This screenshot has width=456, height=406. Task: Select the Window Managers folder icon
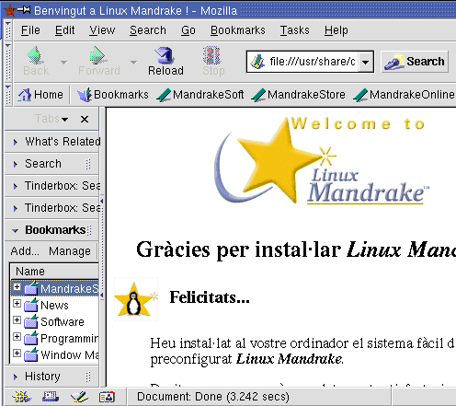[x=31, y=354]
